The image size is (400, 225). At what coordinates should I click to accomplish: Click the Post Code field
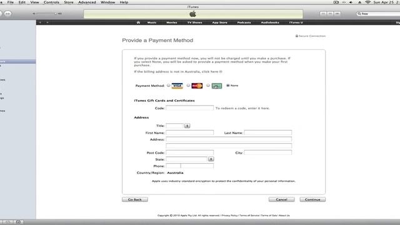[189, 152]
